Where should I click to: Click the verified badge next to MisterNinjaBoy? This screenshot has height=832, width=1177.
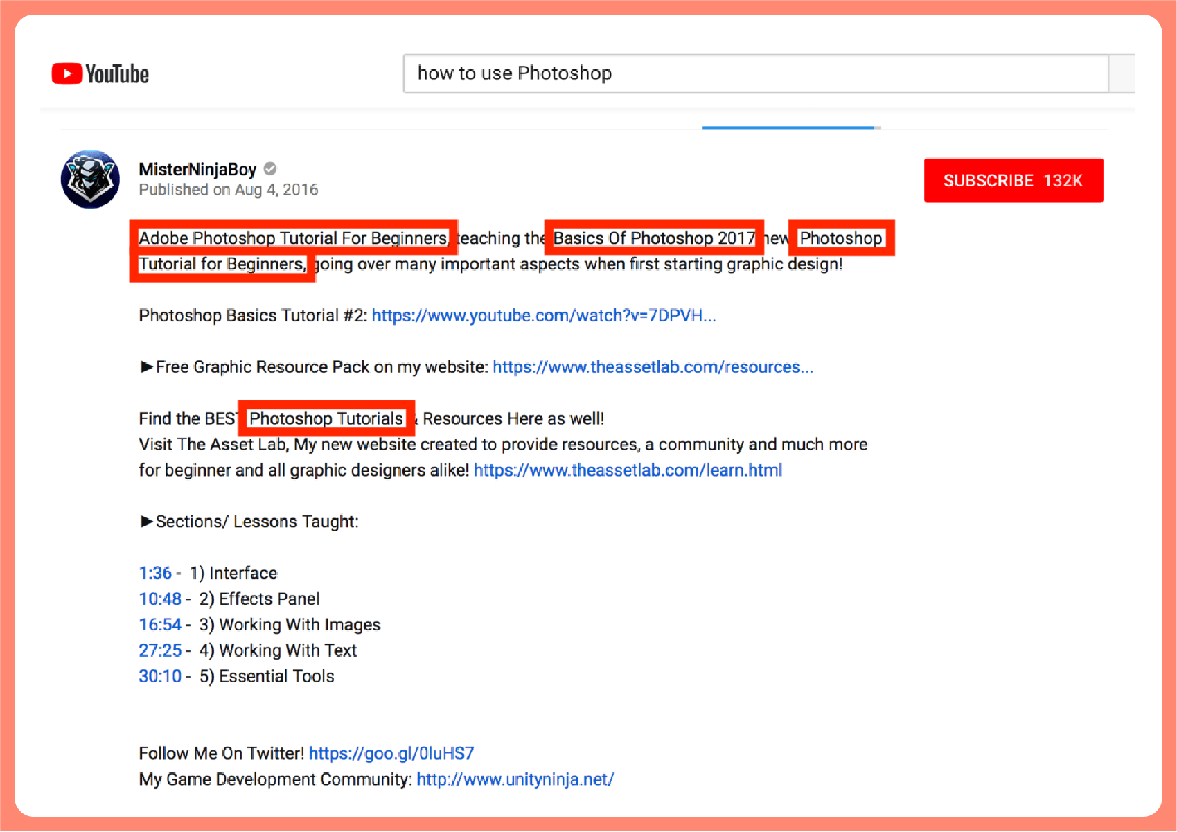pos(270,168)
